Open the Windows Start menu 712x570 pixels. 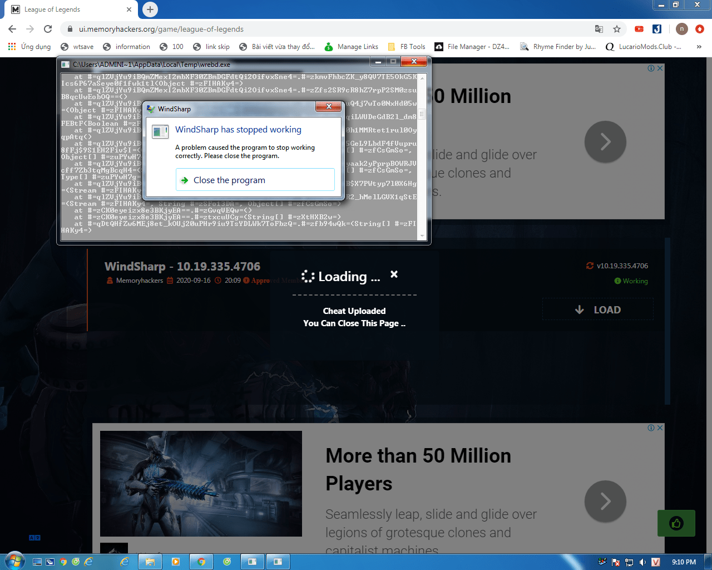pyautogui.click(x=14, y=561)
